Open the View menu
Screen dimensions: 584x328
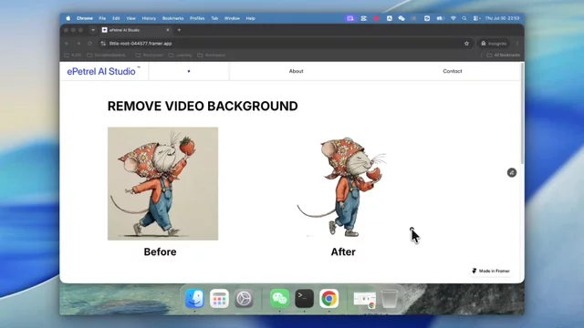coord(130,18)
